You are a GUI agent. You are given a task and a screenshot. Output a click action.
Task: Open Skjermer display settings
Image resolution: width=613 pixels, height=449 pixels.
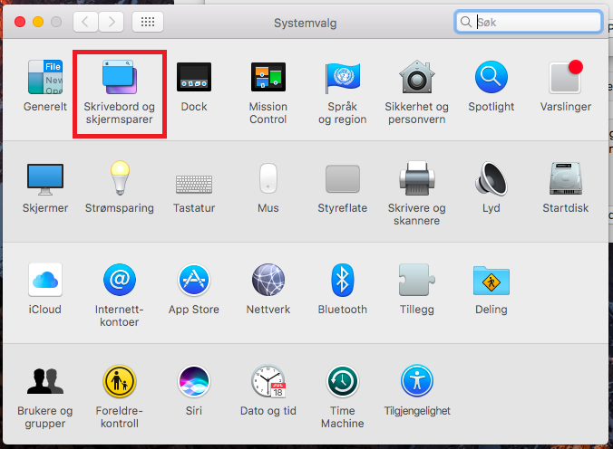[44, 180]
